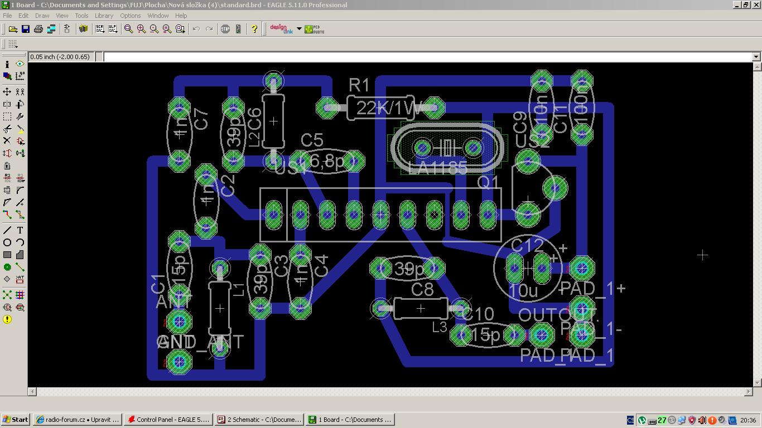Click the Zoom to fit icon
Image resolution: width=762 pixels, height=428 pixels.
[x=129, y=29]
